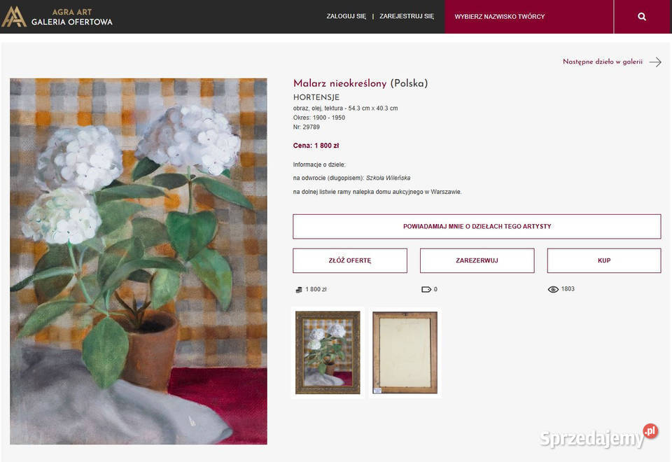
Task: Click the price stack icon
Action: 299,290
